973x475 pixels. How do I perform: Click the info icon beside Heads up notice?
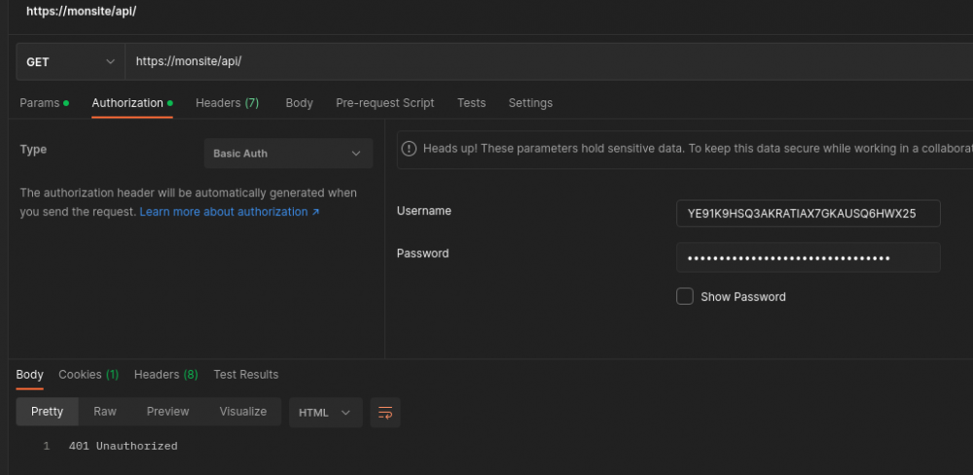tap(409, 149)
